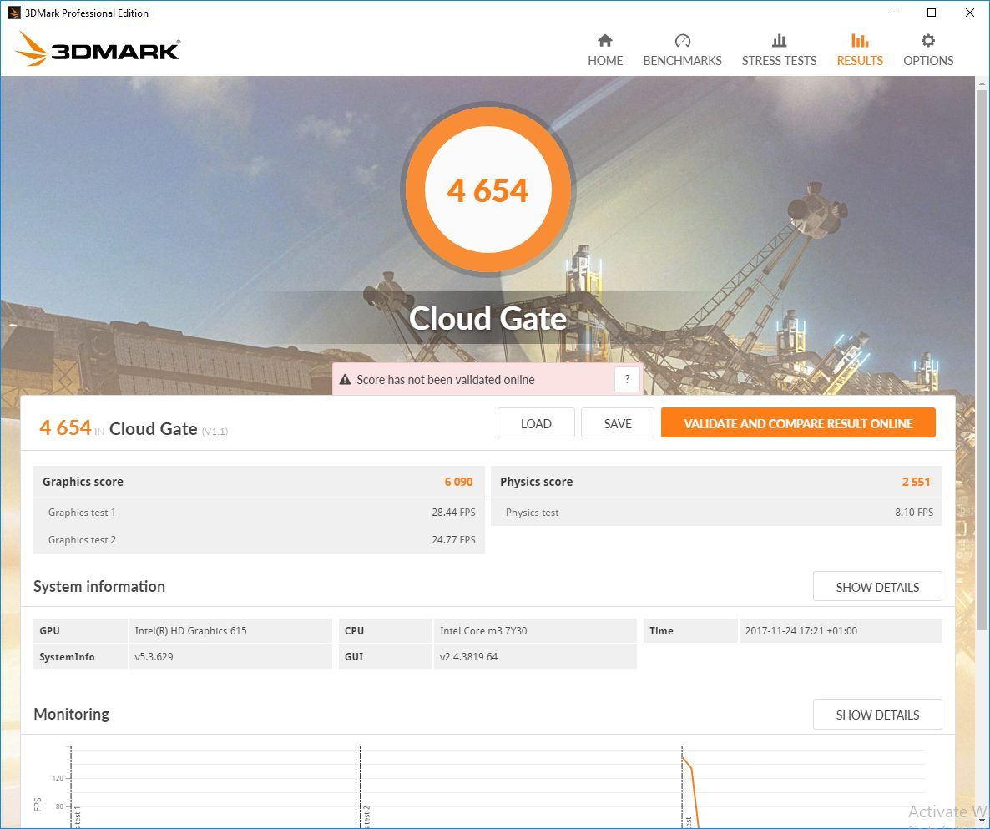Click the orange Results chart icon
Screen dimensions: 990x829
(859, 40)
